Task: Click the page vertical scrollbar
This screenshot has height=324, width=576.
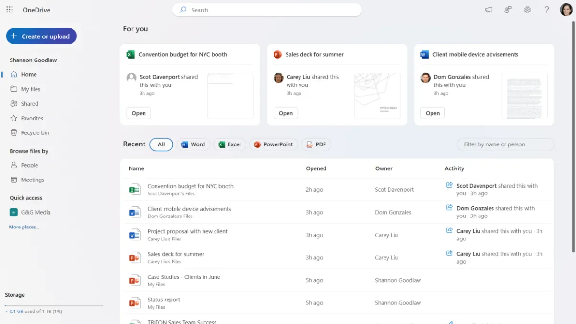Action: 573,138
